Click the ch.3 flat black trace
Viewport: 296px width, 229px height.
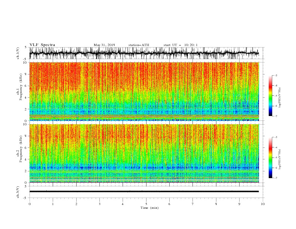(144, 192)
